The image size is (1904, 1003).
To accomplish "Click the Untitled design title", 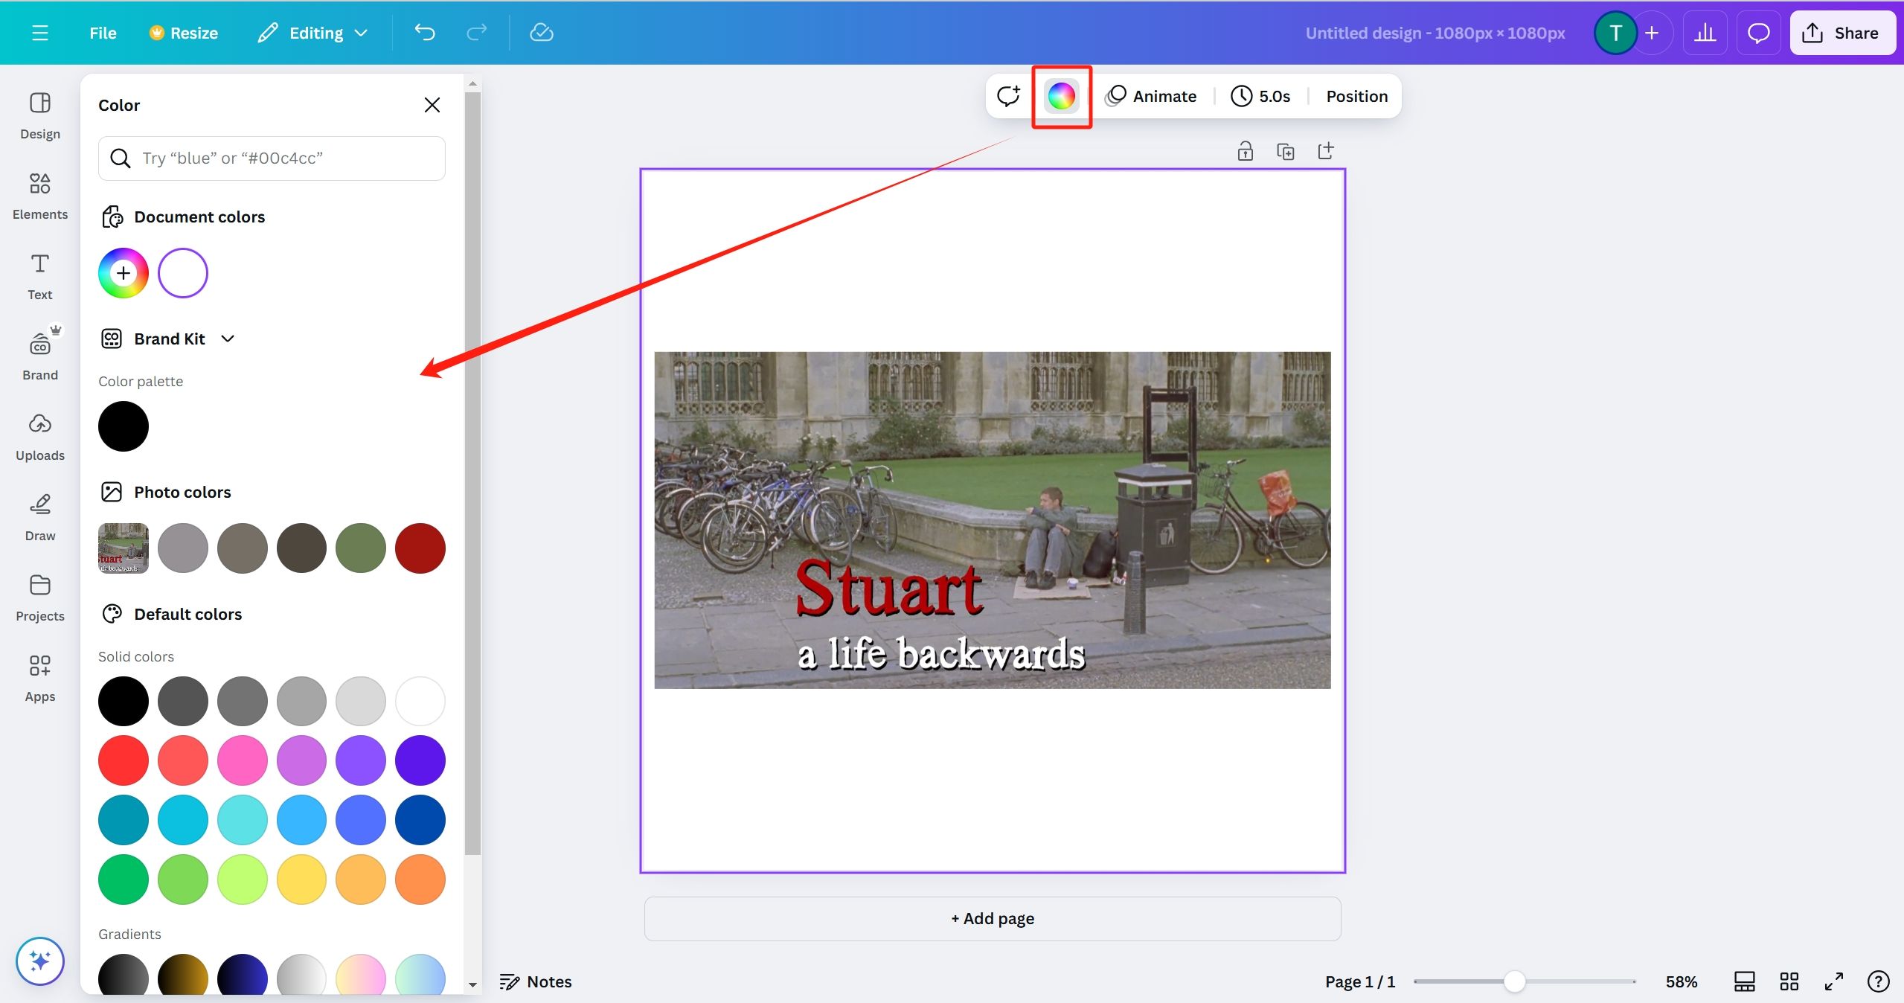I will coord(1435,33).
